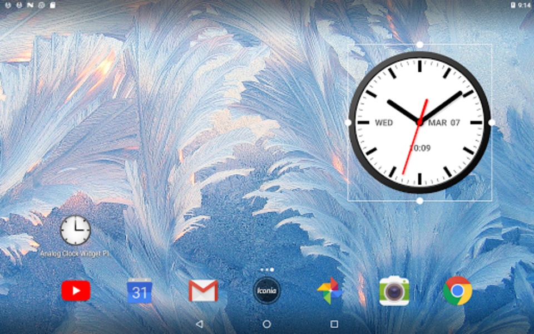Open the Analog Clock Widget app icon
Viewport: 534px width, 334px height.
point(75,230)
